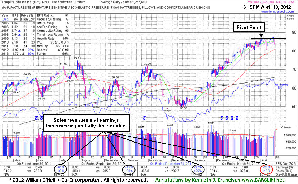Select the 'Tempur Pedic Intl Inc (TPX)' title

point(21,2)
